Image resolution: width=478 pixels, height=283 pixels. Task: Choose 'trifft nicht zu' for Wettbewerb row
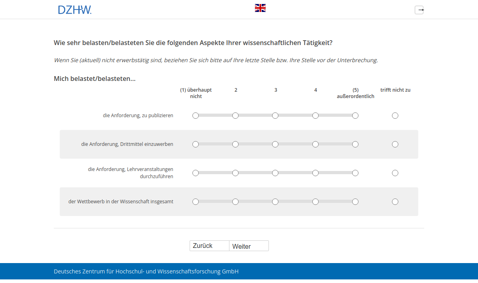tap(395, 201)
